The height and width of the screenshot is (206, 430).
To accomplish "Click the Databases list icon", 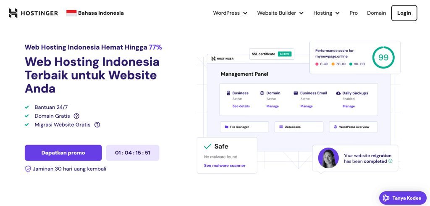I will point(281,127).
